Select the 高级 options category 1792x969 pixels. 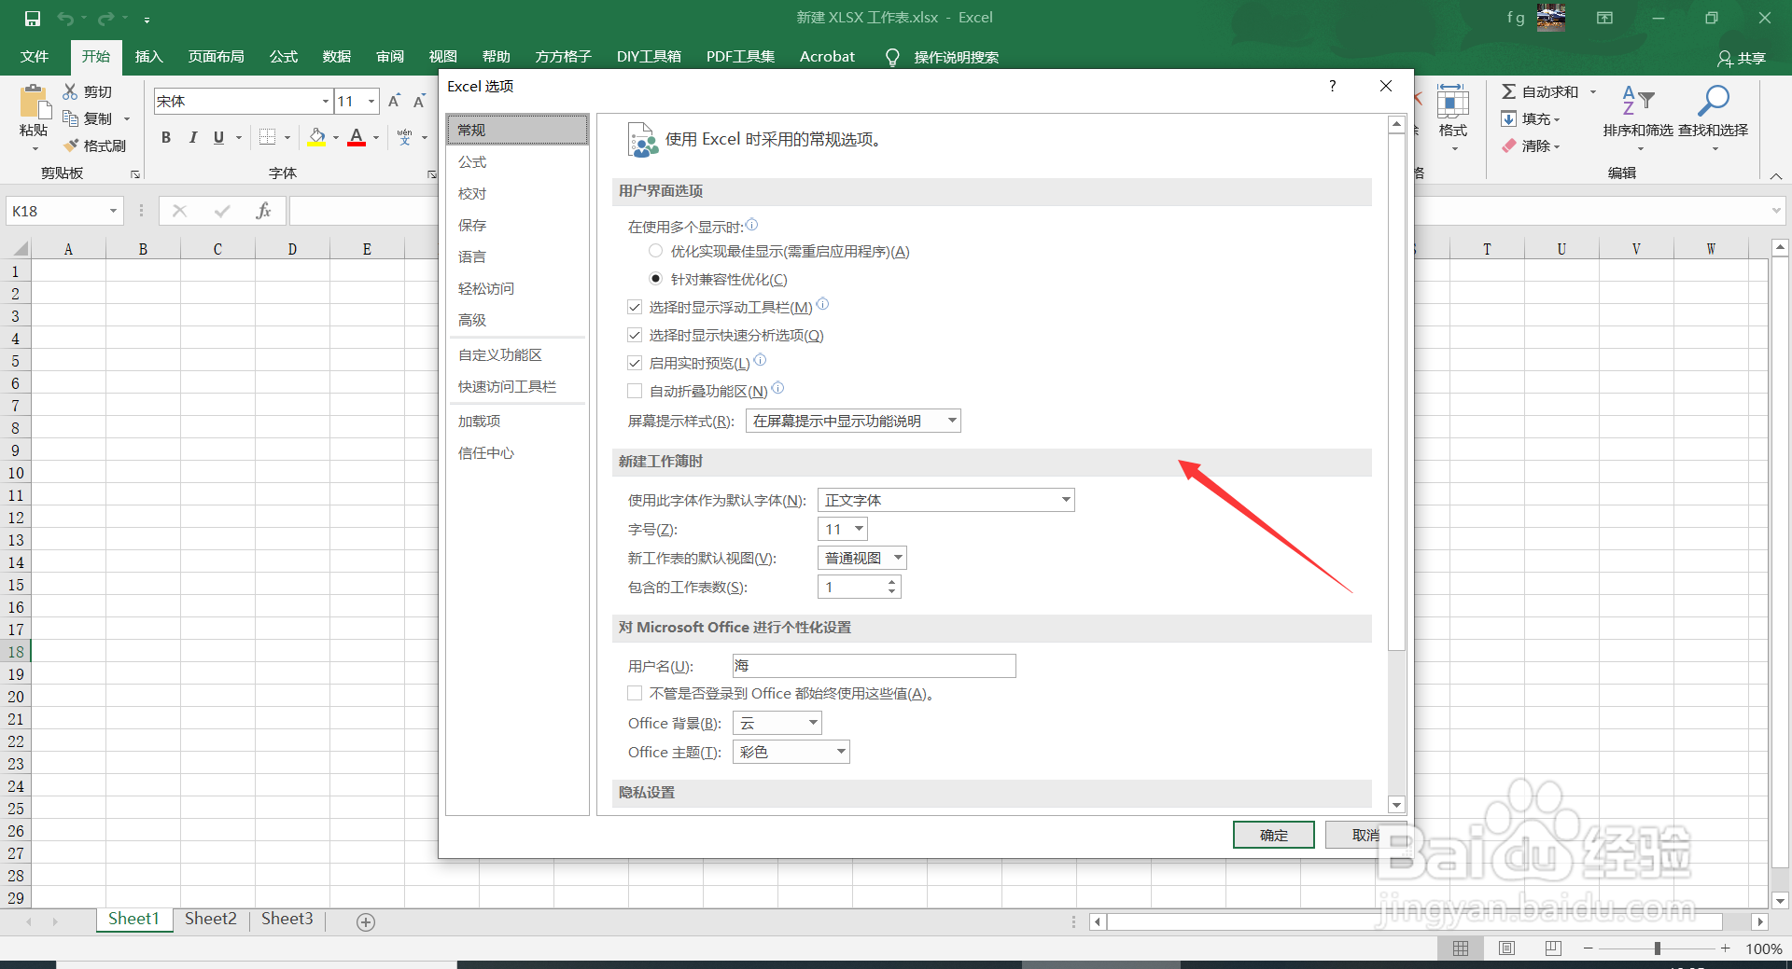click(x=472, y=320)
